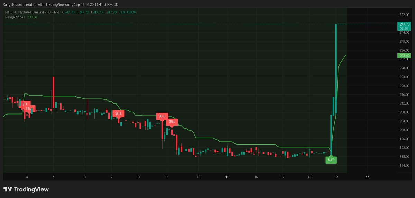Click the 244.00 price axis label
The image size is (415, 198).
[405, 33]
